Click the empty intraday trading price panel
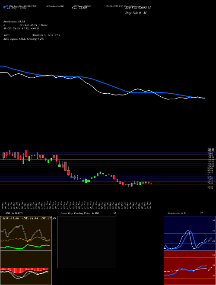 tap(86, 242)
